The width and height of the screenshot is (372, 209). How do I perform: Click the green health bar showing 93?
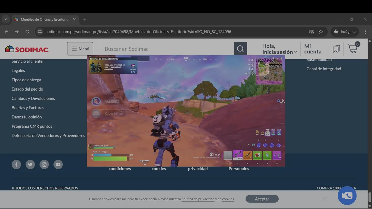[x=111, y=159]
